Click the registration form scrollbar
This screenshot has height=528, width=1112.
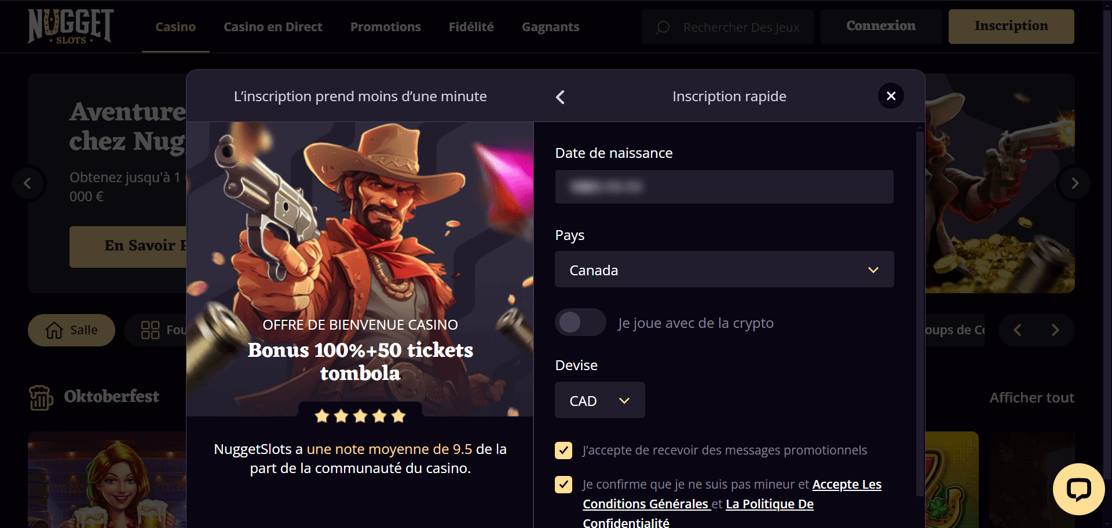coord(920,312)
